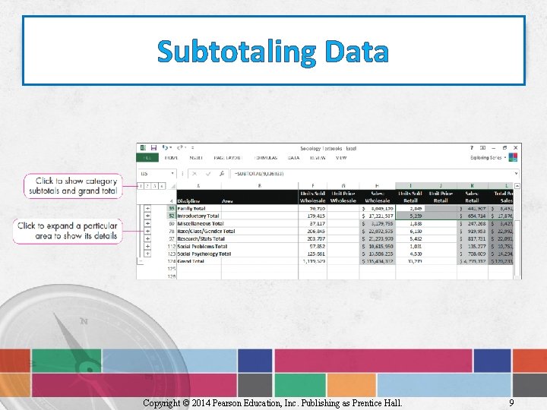Select the 5,462 units sold retail cell

point(410,239)
